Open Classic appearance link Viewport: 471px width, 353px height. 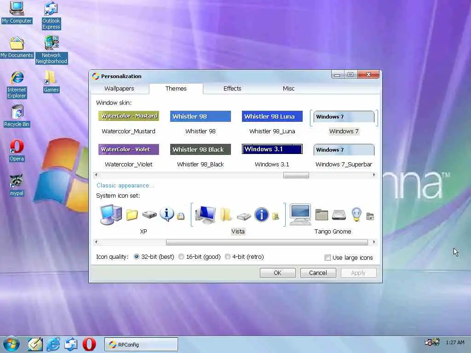pos(125,186)
